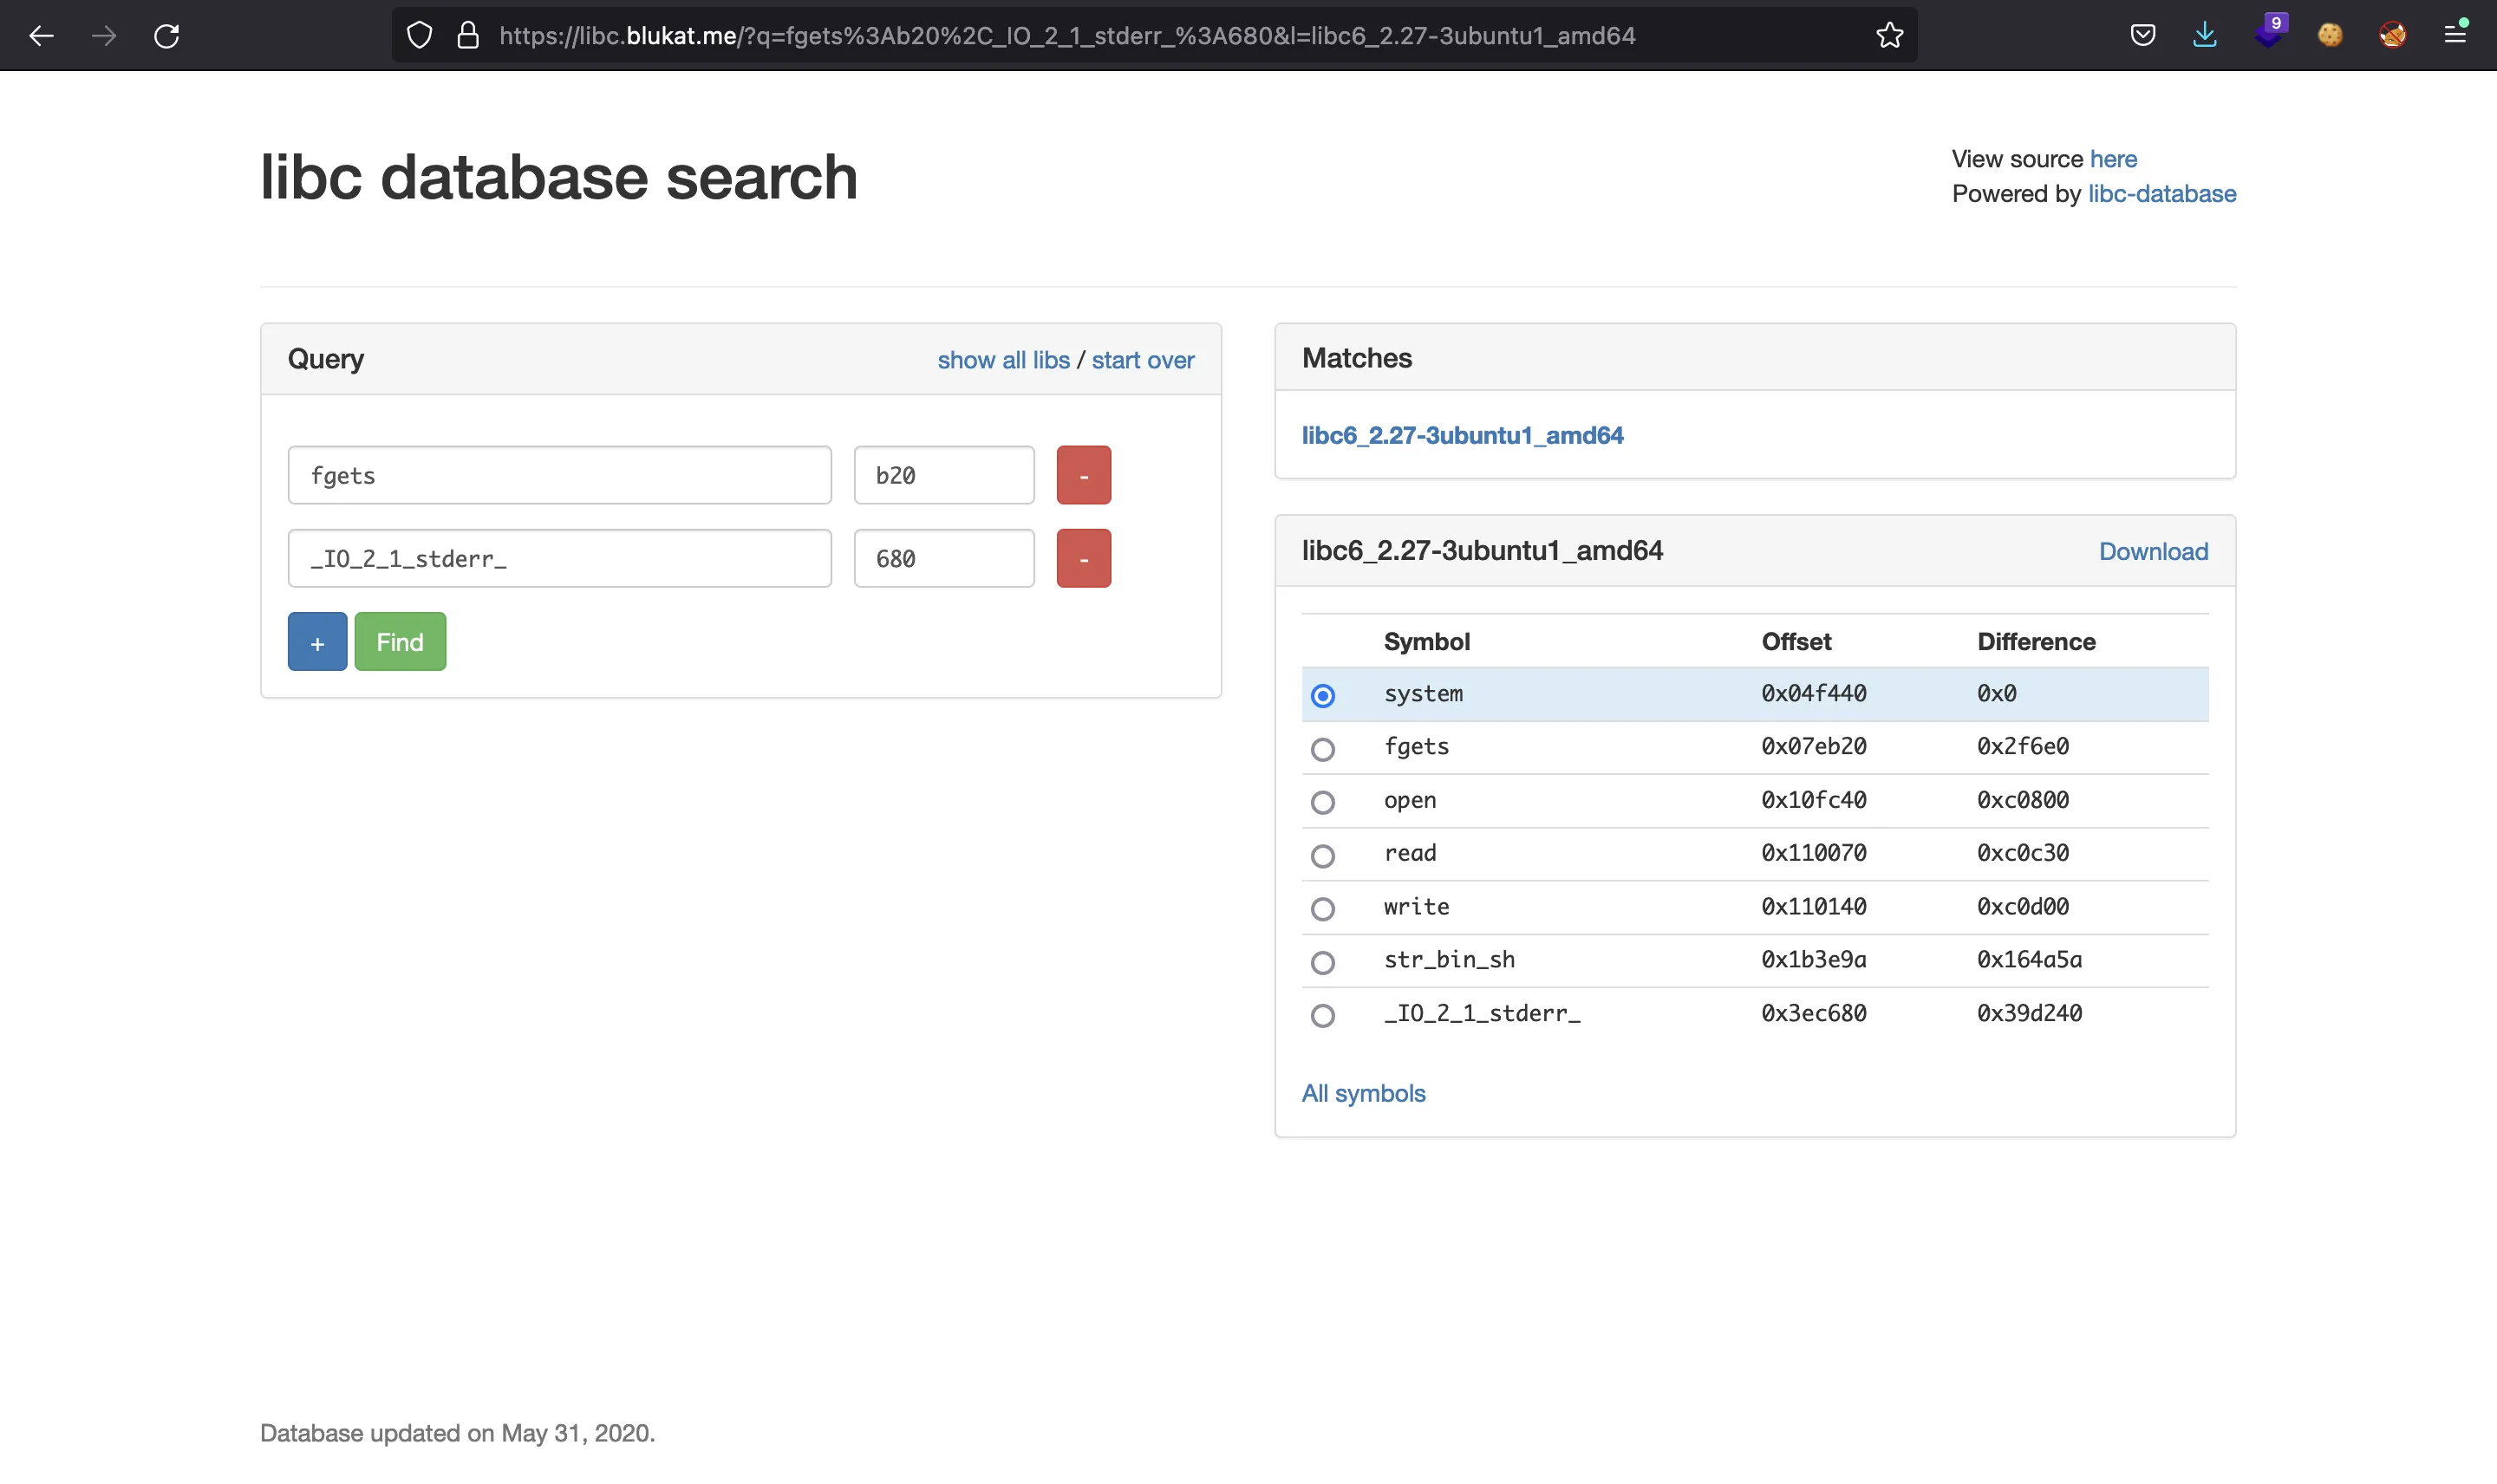Select the fgets symbol radio button
This screenshot has width=2497, height=1484.
point(1322,749)
